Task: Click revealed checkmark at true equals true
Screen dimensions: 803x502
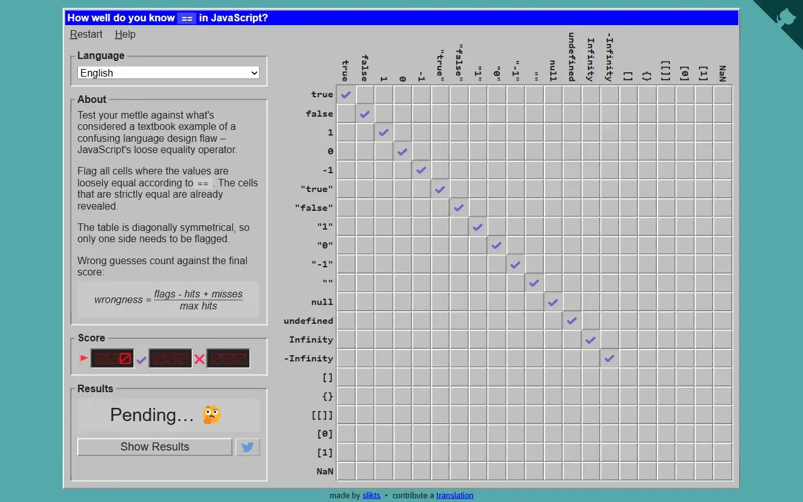Action: click(346, 95)
